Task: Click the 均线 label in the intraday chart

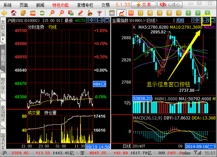Action: (53, 27)
